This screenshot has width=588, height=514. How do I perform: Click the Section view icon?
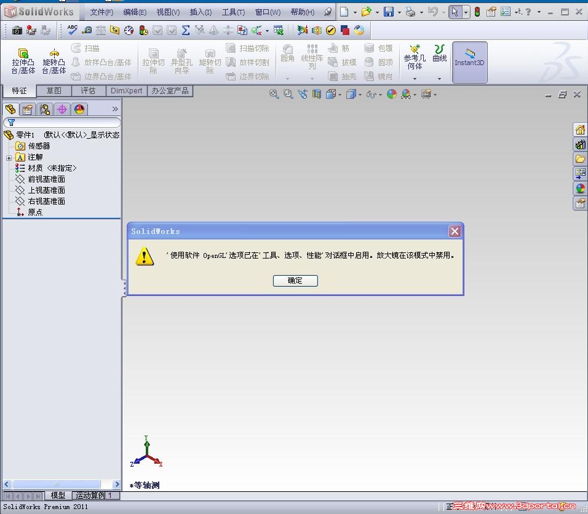[x=317, y=94]
